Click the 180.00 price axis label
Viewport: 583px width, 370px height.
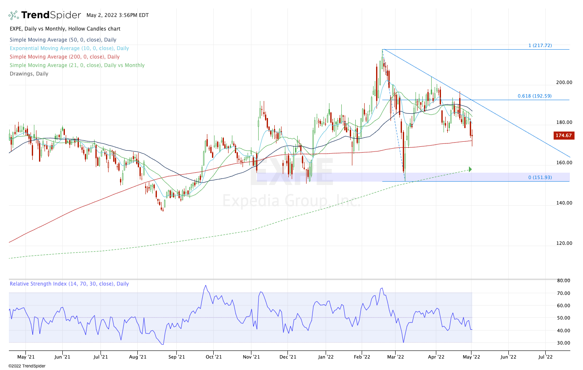(x=564, y=123)
